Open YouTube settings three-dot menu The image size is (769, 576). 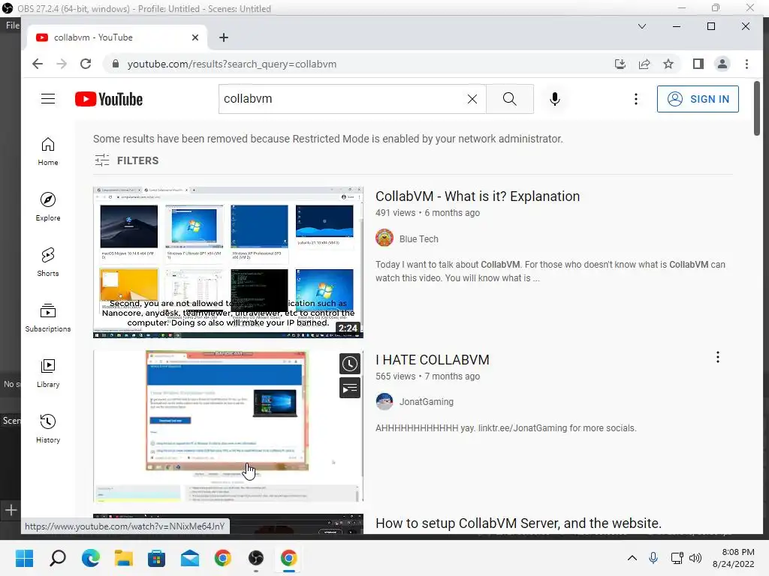point(636,99)
